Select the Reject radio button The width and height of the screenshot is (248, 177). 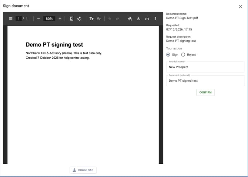183,55
